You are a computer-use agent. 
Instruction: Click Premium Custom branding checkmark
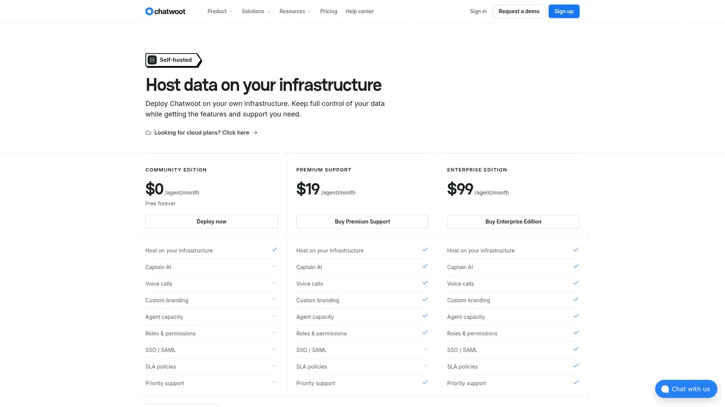pyautogui.click(x=425, y=299)
